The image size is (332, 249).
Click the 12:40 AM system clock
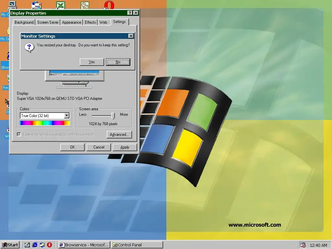(x=318, y=245)
